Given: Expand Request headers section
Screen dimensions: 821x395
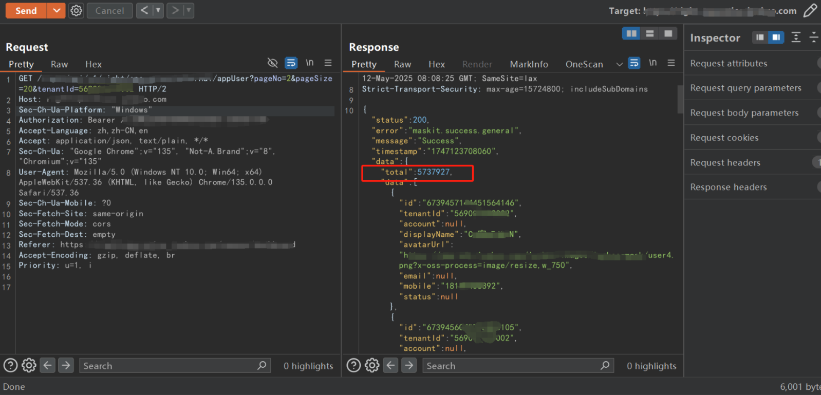Looking at the screenshot, I should point(753,162).
